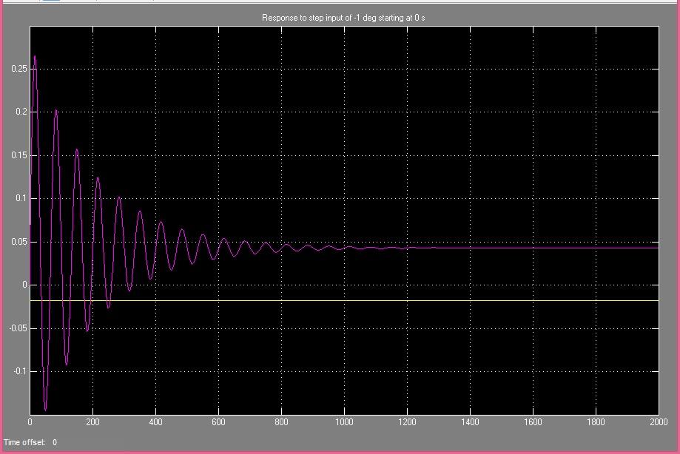Click the plot title 'Response to step input'
Screen dimensions: 680x454
[343, 18]
